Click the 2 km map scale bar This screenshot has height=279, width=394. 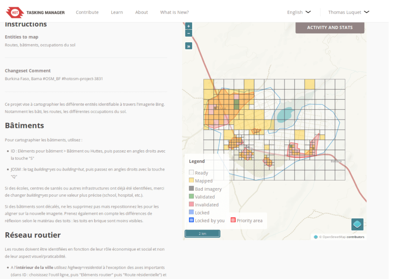coord(202,233)
